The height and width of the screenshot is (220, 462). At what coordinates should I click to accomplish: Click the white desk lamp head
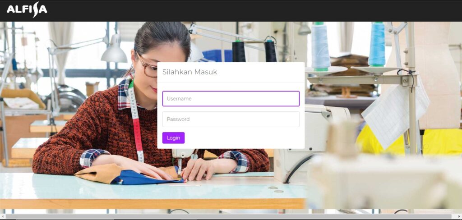(114, 50)
